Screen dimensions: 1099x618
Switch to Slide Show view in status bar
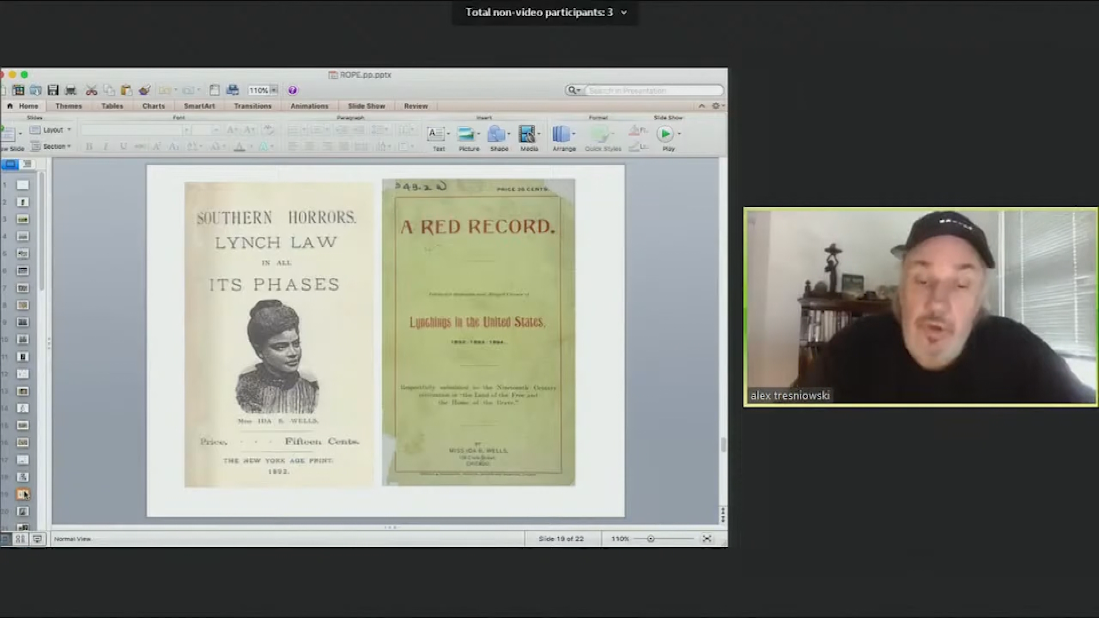click(37, 538)
